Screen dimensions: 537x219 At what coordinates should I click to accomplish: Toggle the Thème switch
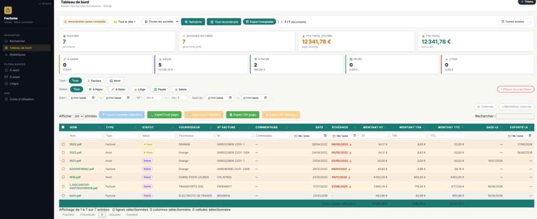click(528, 2)
